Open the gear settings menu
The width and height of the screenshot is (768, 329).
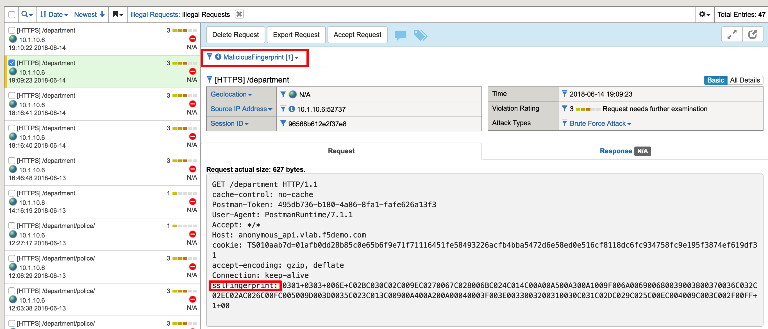[705, 14]
